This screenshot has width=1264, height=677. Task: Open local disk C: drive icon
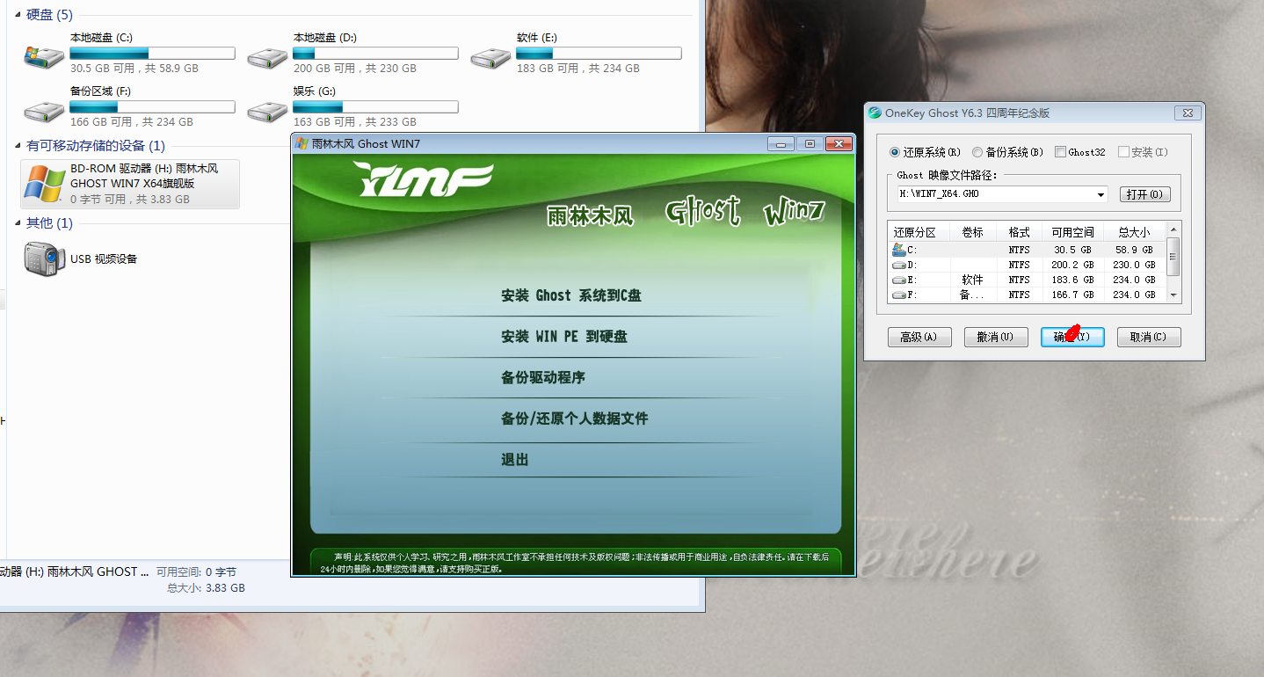44,57
